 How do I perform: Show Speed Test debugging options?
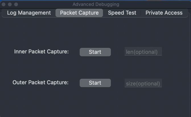122,13
